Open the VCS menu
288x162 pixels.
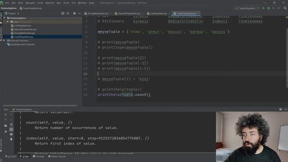pyautogui.click(x=73, y=3)
